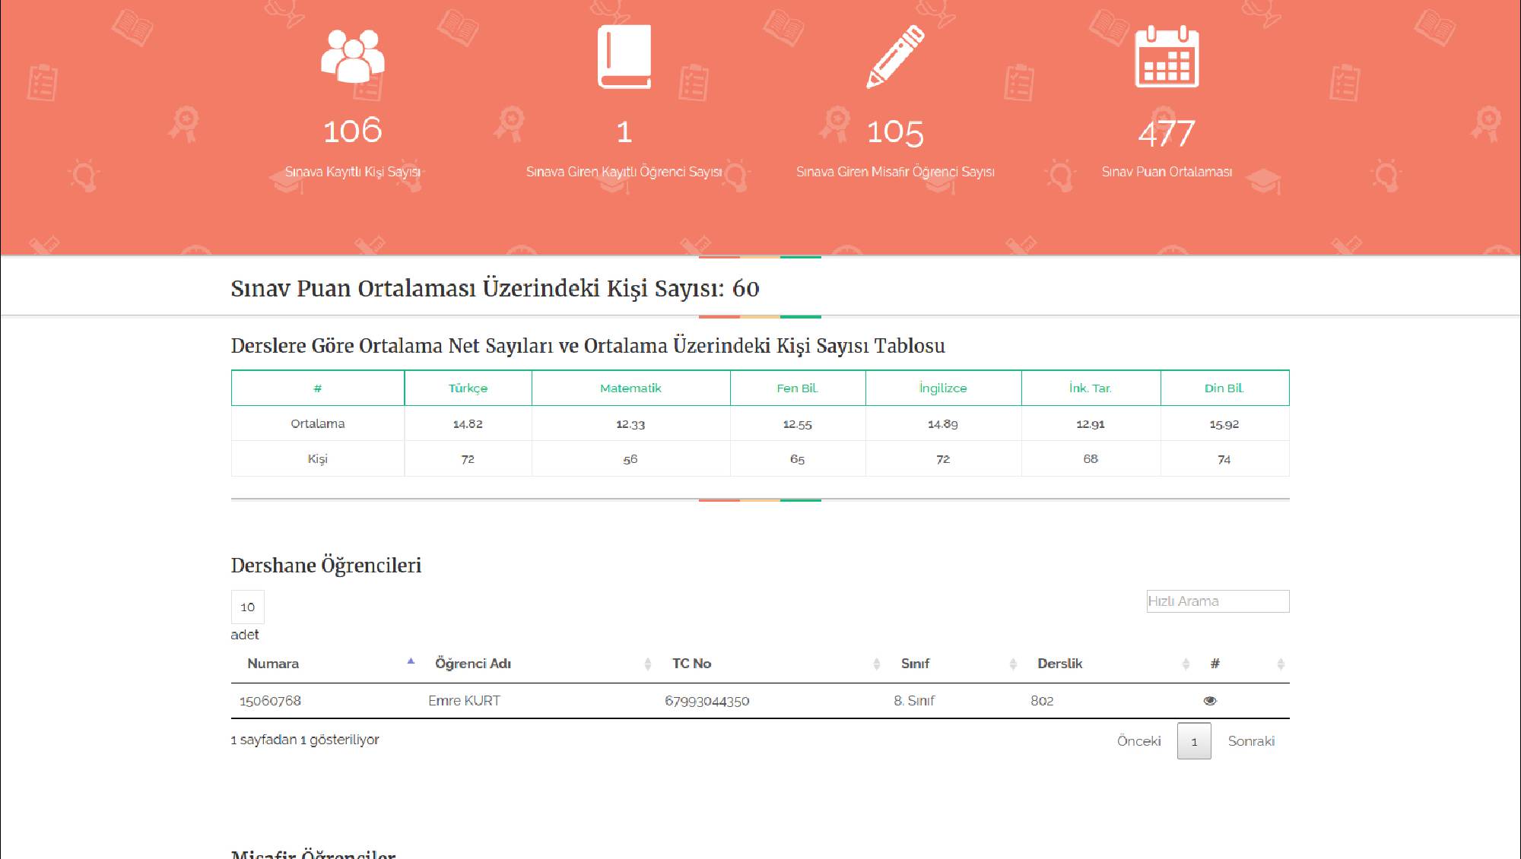The height and width of the screenshot is (859, 1521).
Task: Select the name Emre KURT
Action: pos(464,701)
